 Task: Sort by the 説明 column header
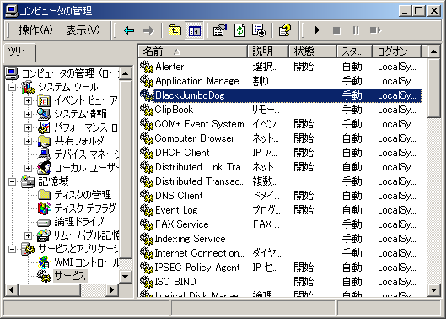tap(268, 51)
